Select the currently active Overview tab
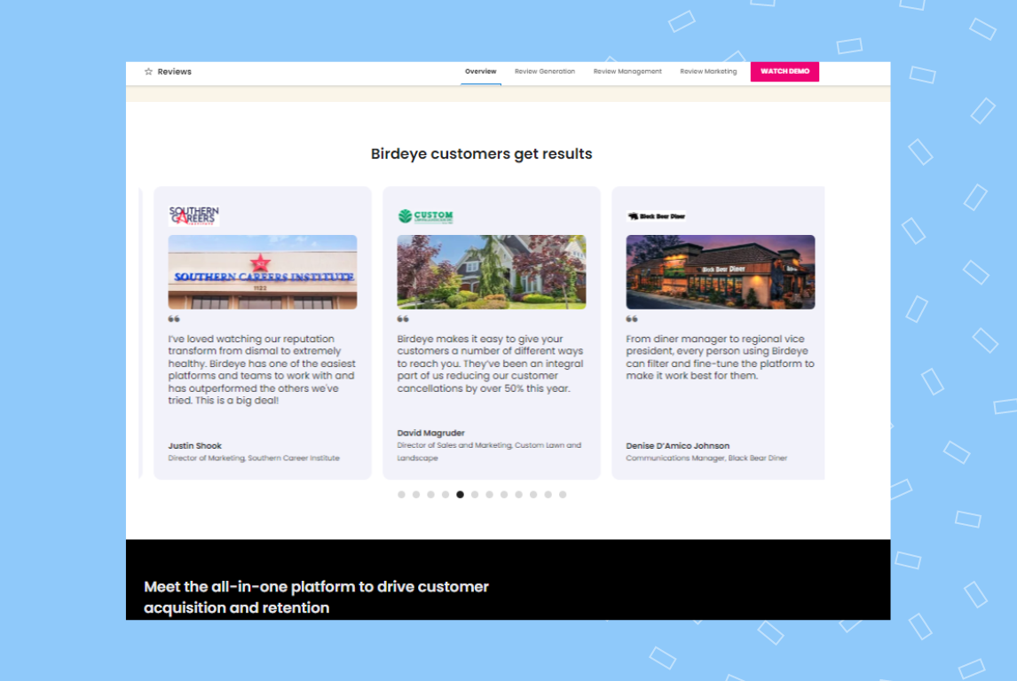The height and width of the screenshot is (681, 1017). tap(480, 71)
